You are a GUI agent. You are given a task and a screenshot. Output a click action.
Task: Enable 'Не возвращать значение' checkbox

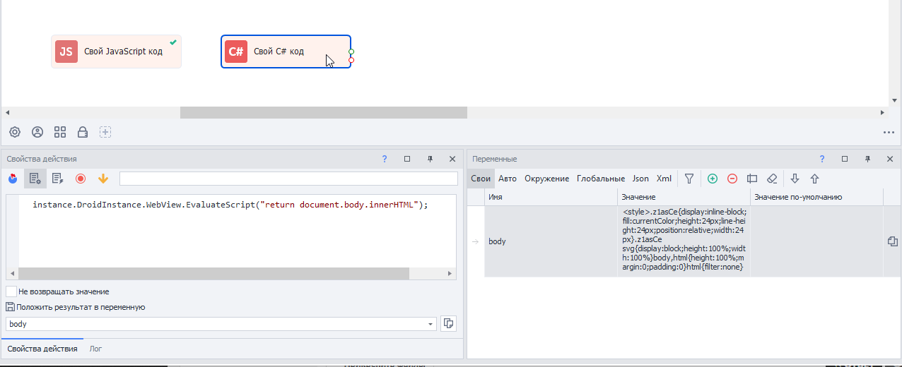coord(11,291)
